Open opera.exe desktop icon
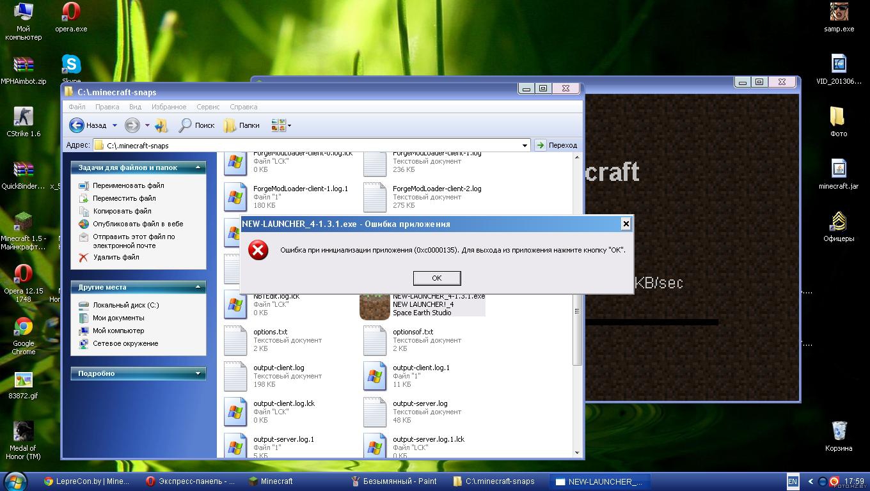Viewport: 870px width, 491px height. point(71,17)
